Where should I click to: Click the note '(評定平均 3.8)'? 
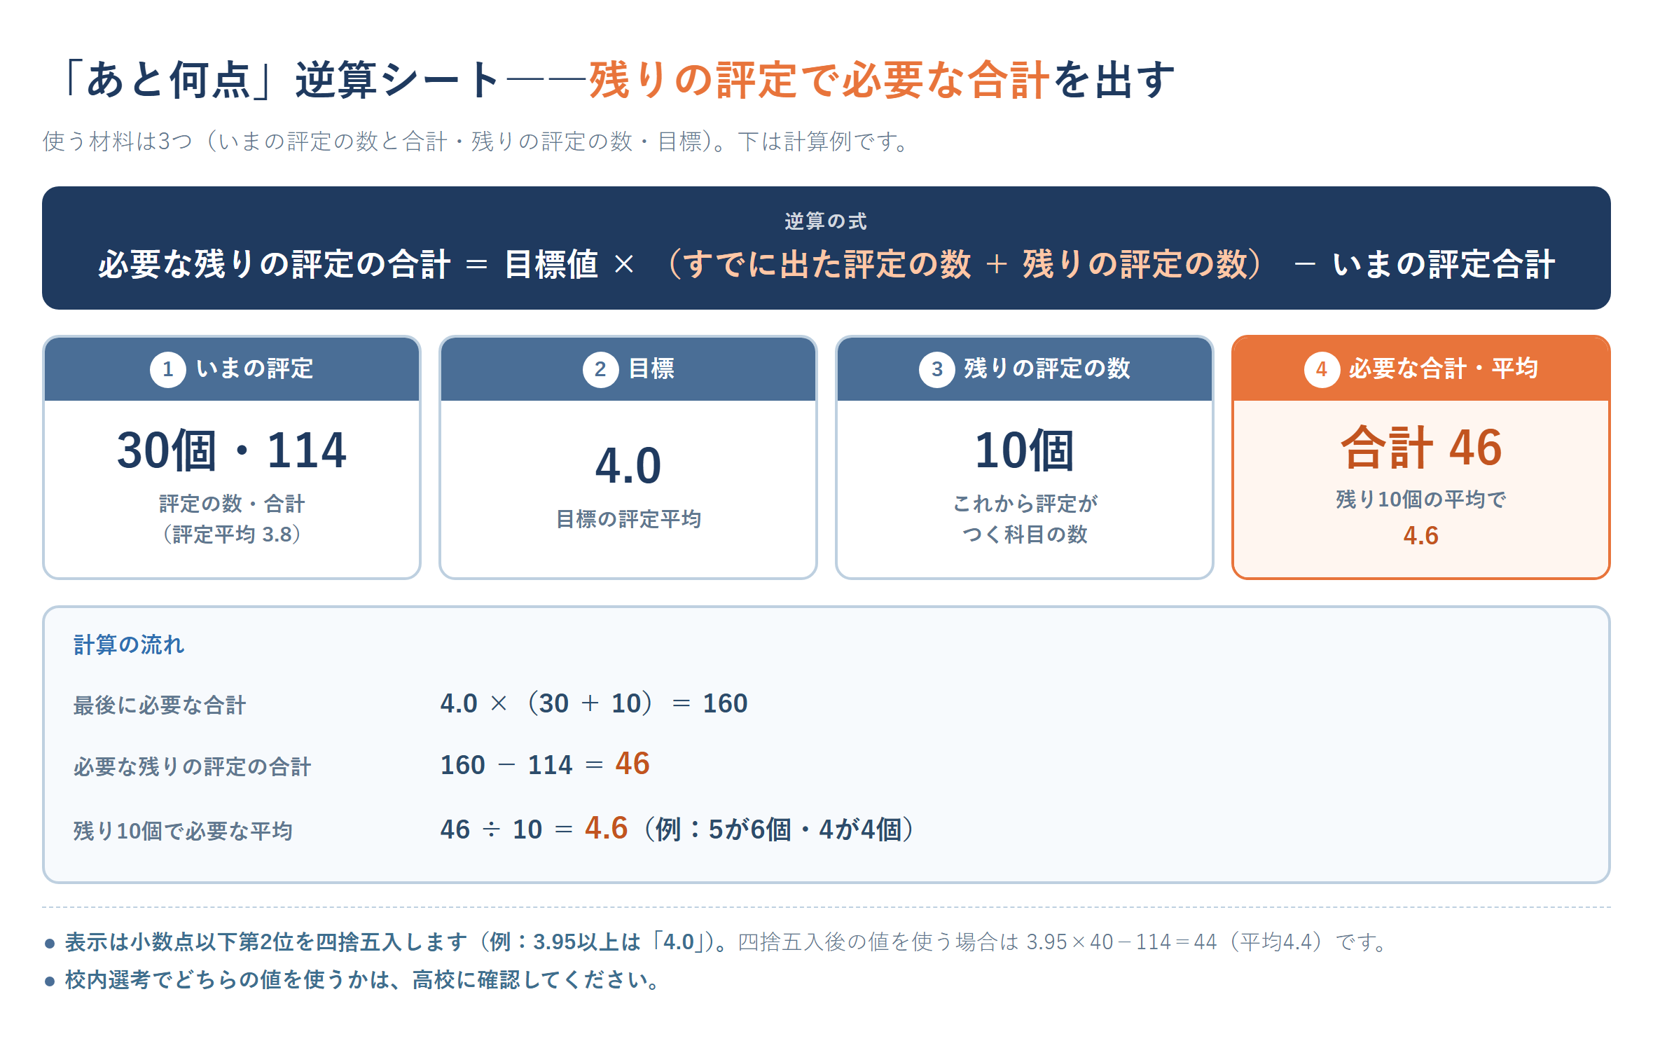point(232,535)
